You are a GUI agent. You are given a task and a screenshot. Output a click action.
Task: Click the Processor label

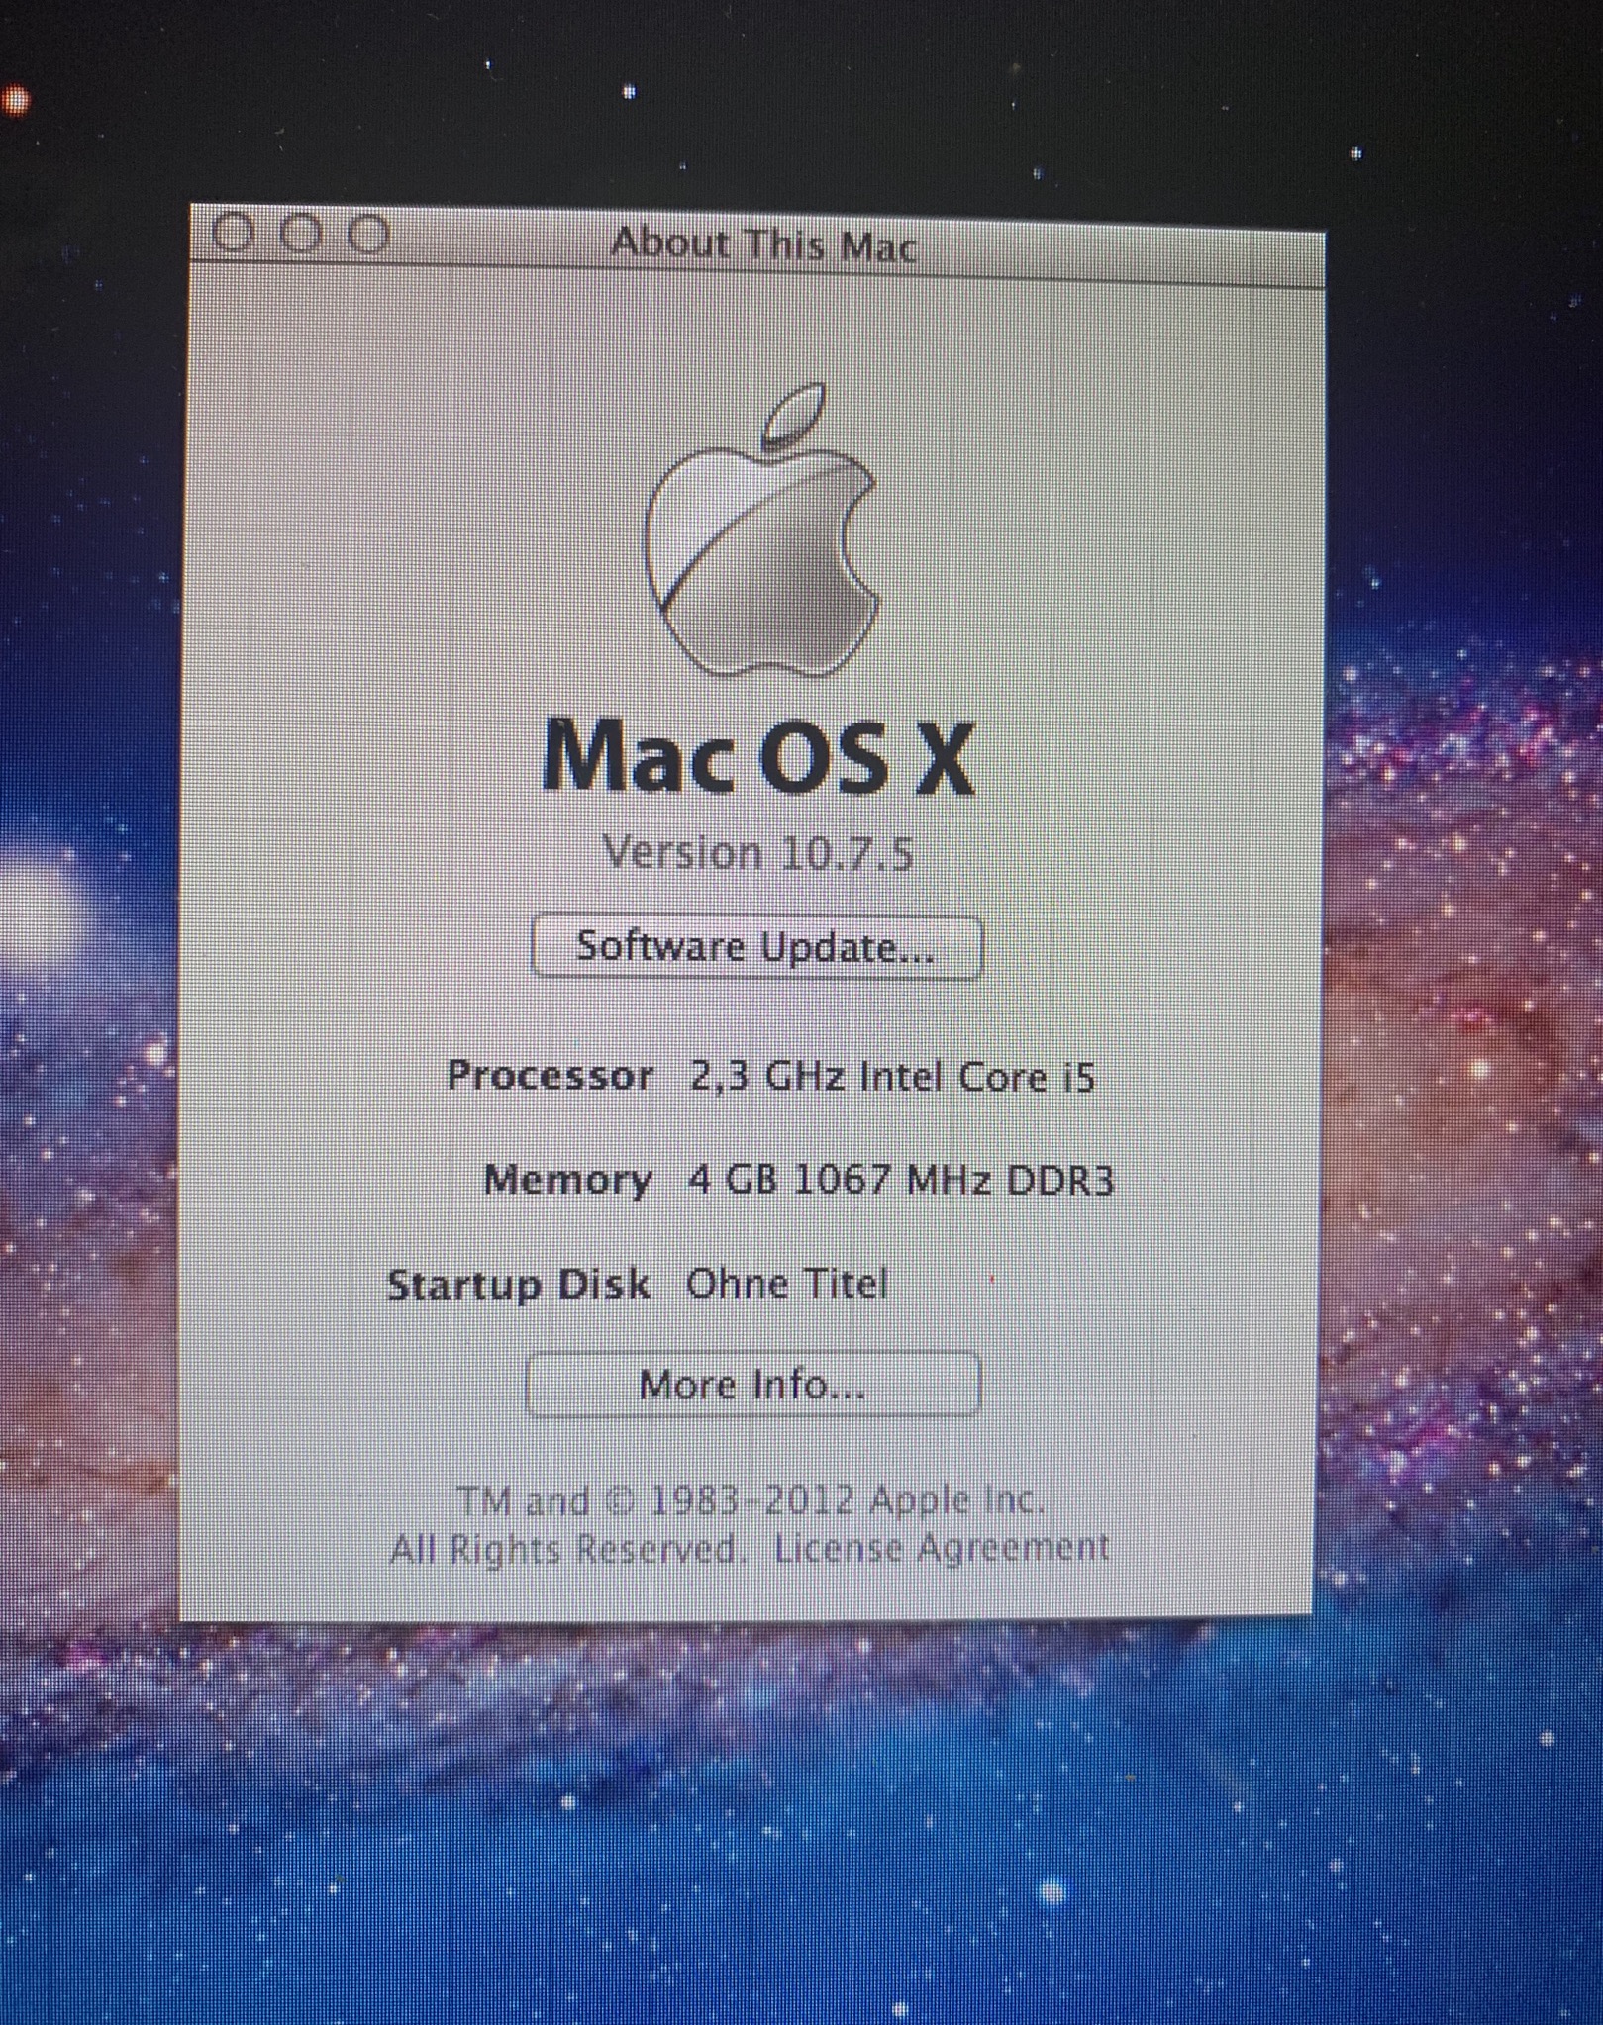tap(550, 1076)
